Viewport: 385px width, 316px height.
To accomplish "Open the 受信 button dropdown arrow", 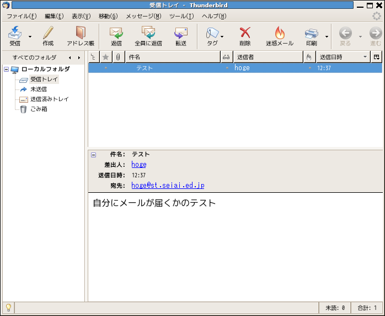I will click(30, 36).
